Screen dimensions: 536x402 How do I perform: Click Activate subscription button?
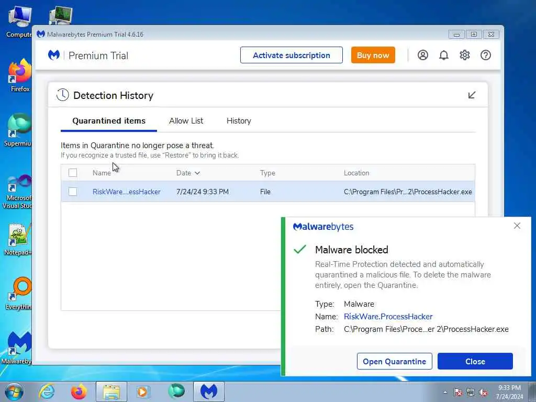pyautogui.click(x=291, y=55)
